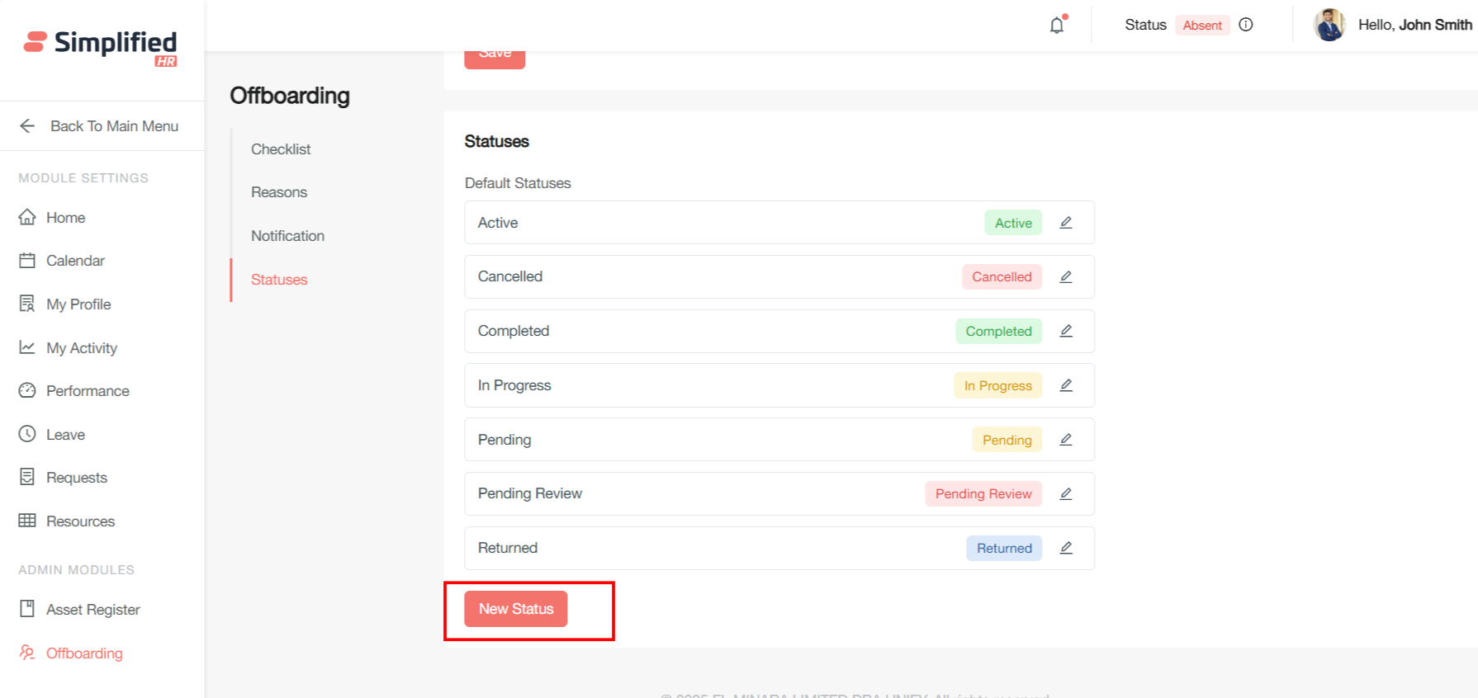Click pencil icon for Pending Review
The width and height of the screenshot is (1478, 698).
(x=1066, y=493)
